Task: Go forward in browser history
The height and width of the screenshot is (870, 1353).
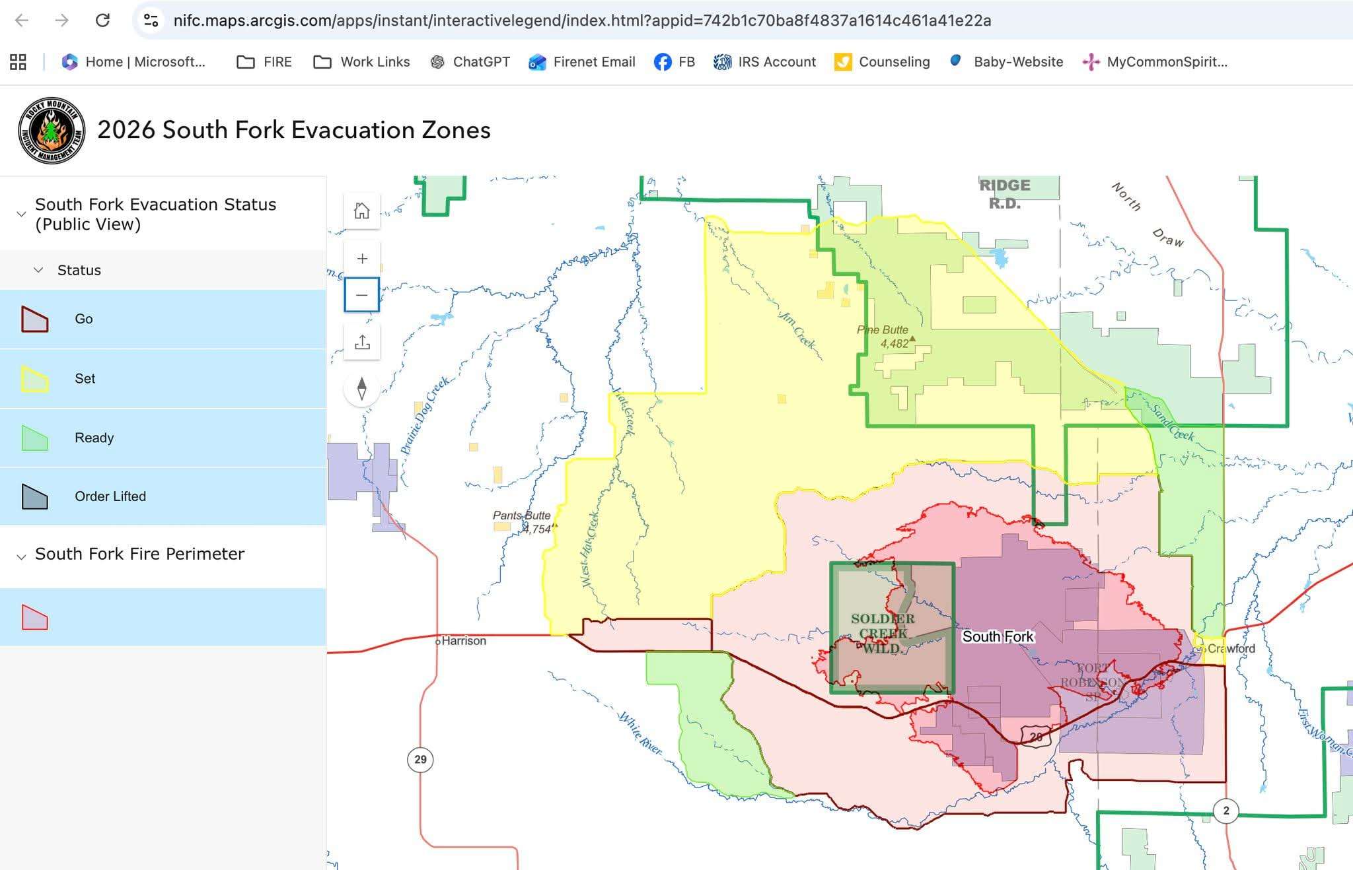Action: pos(61,20)
